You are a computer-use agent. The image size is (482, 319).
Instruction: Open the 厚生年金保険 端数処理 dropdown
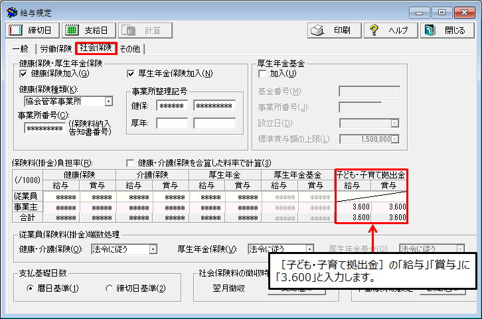pos(309,249)
